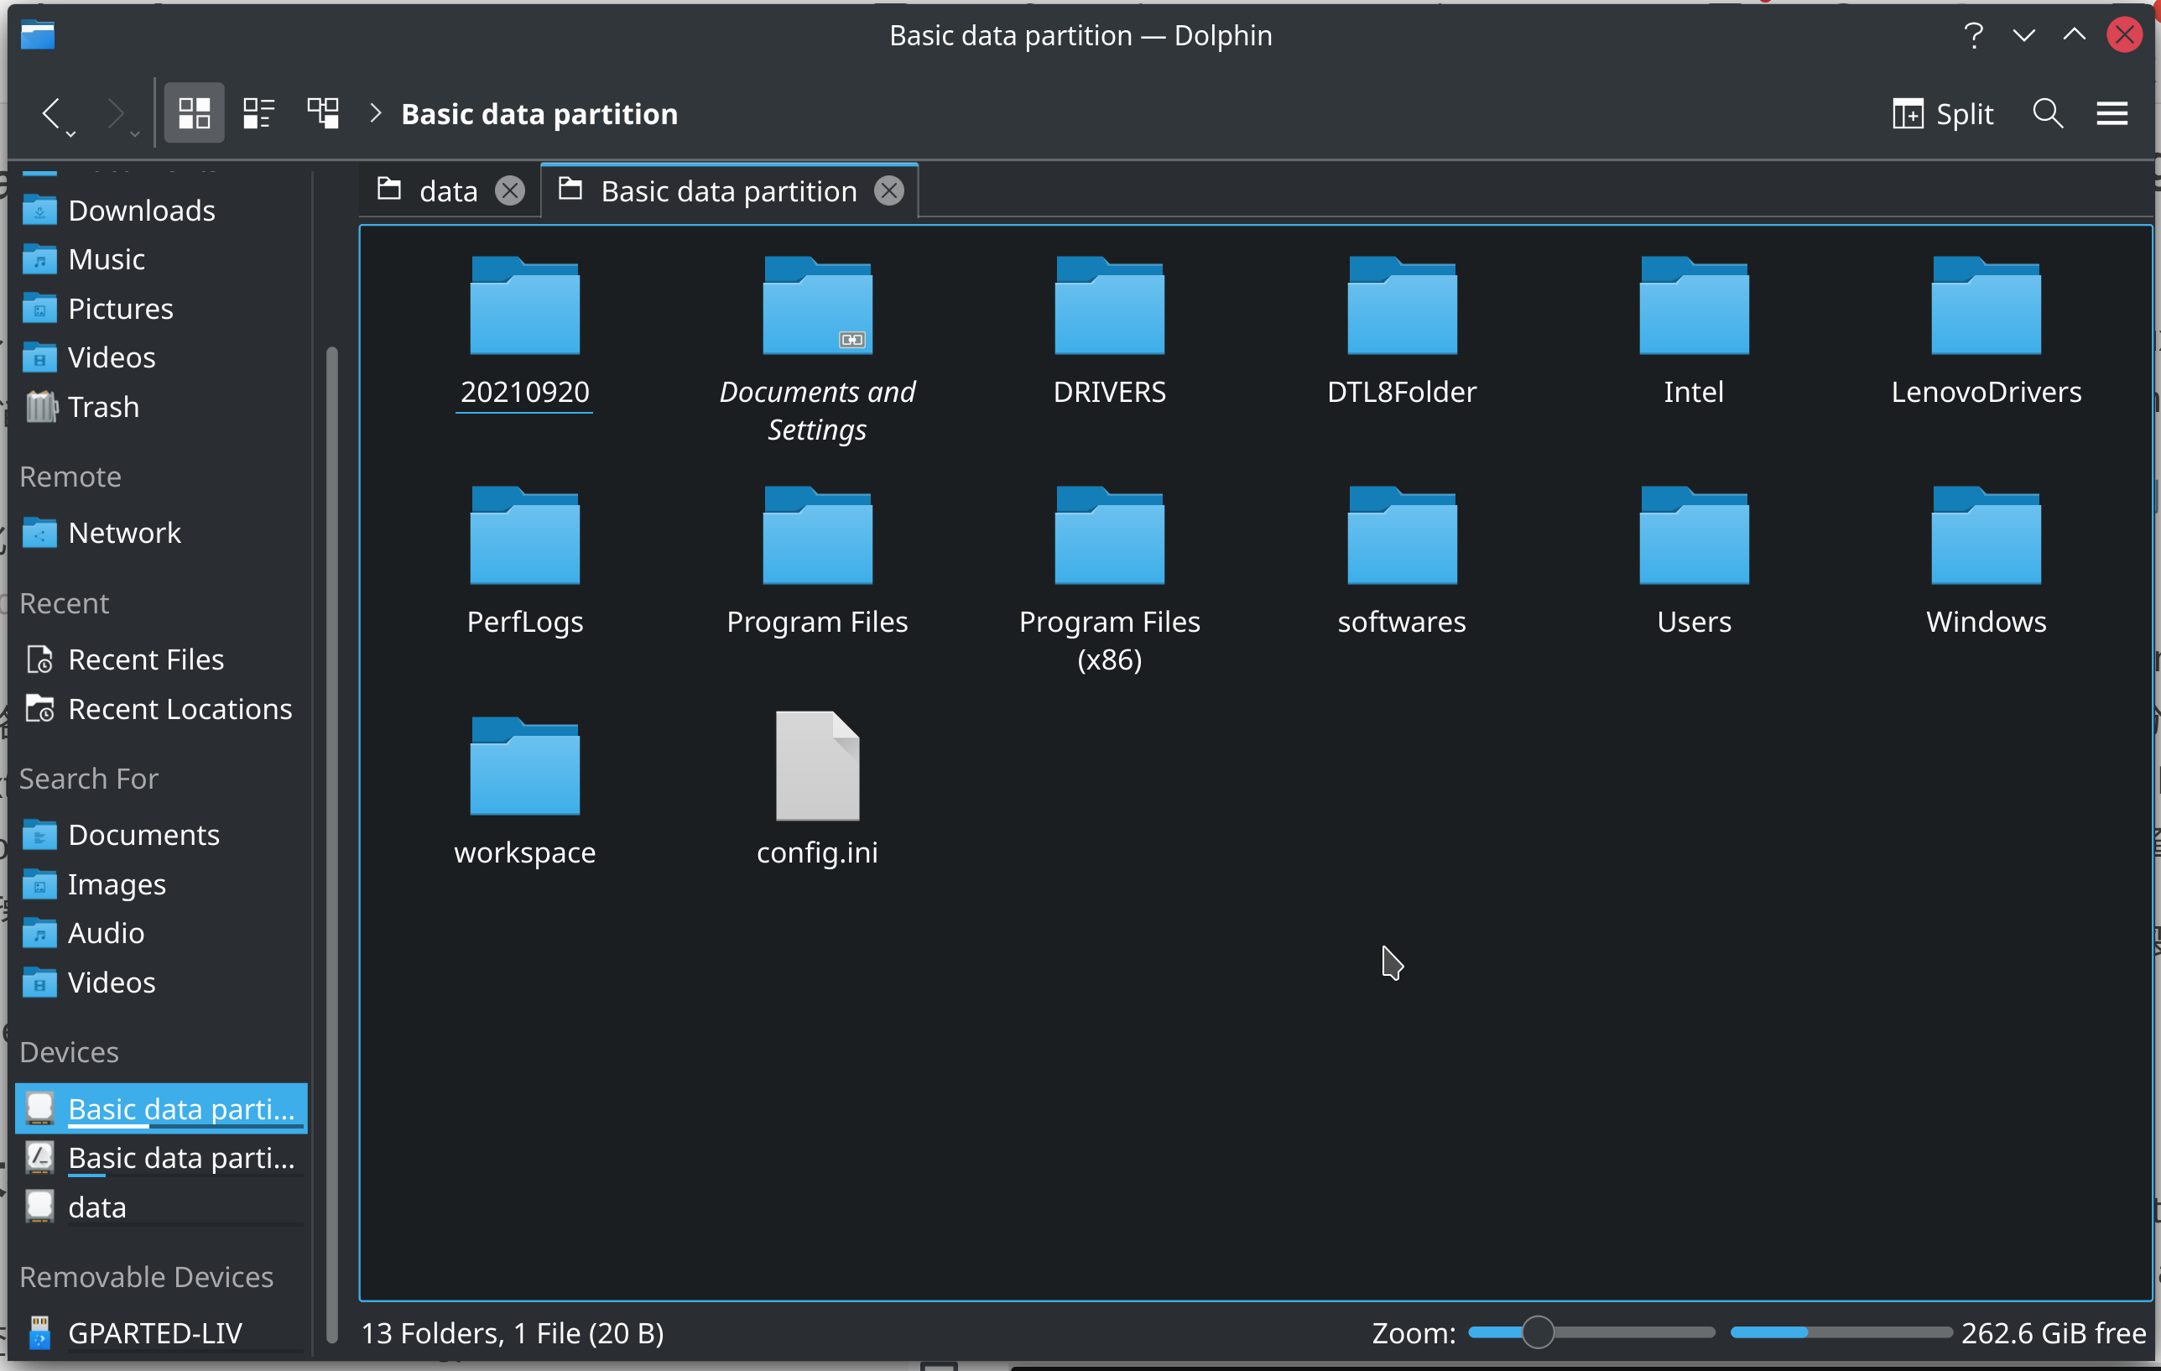Expand the window title bar chevron menu
Screen dimensions: 2161x1371
2023,35
